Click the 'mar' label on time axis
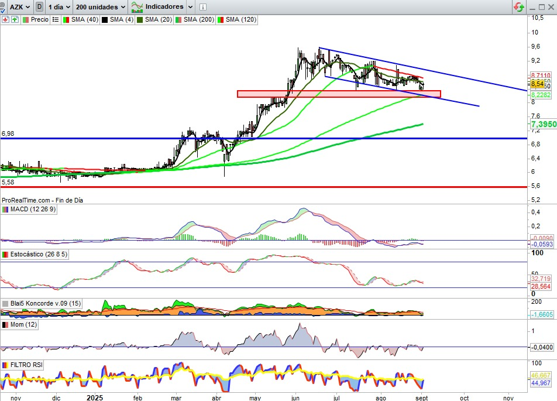Screen dimensions: 557x401 pyautogui.click(x=176, y=398)
